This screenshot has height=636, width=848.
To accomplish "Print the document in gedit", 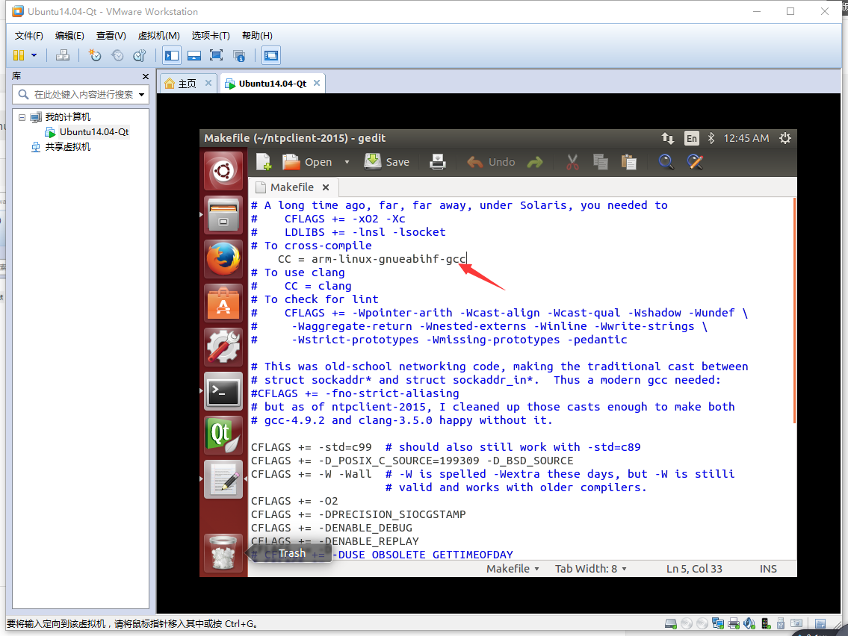I will (438, 162).
